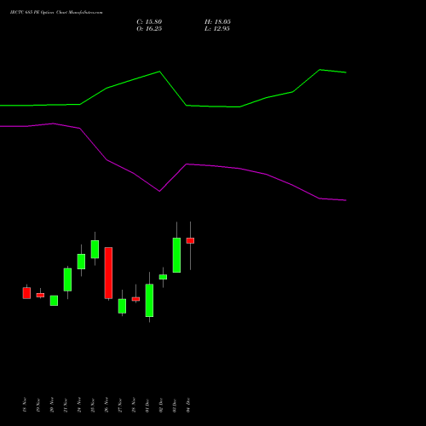Viewport: 426px width, 426px height.
Task: Select the small red candlestick for 28 Nov
Action: (135, 299)
